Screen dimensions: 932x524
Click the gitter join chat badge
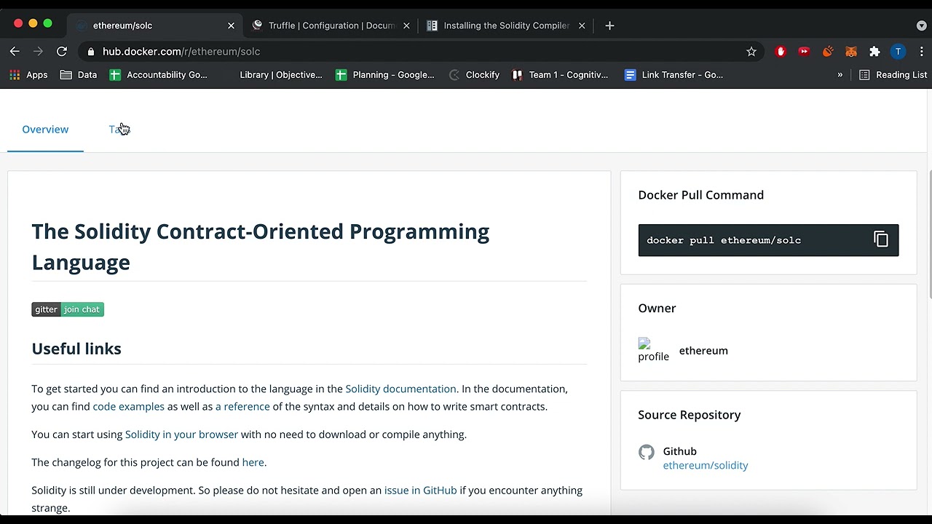click(x=68, y=309)
